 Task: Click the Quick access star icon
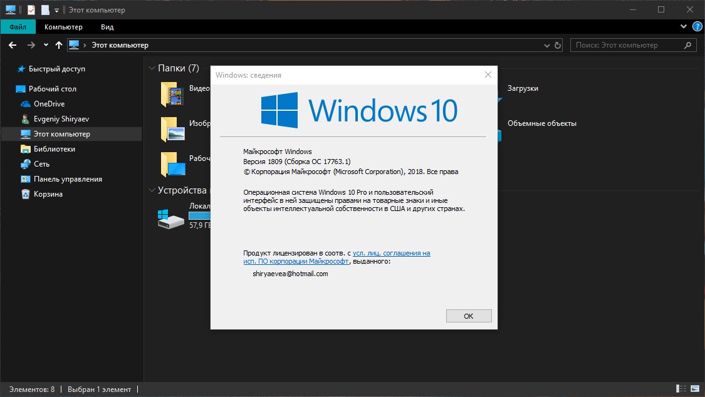pyautogui.click(x=21, y=69)
